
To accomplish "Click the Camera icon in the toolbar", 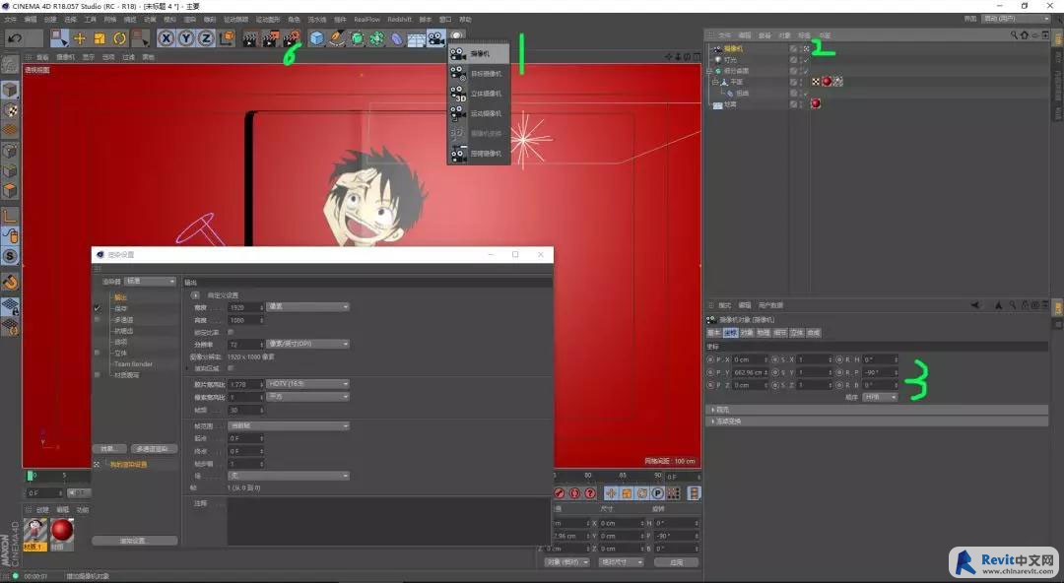I will click(435, 38).
